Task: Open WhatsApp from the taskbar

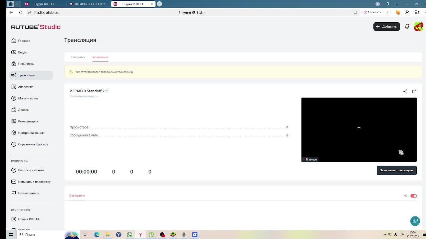Action: (x=129, y=235)
